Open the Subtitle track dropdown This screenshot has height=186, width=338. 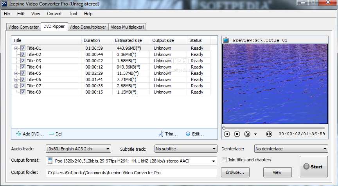tap(186, 149)
